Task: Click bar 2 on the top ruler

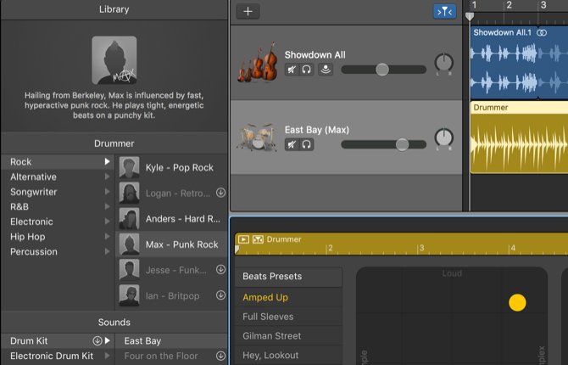Action: (x=509, y=5)
